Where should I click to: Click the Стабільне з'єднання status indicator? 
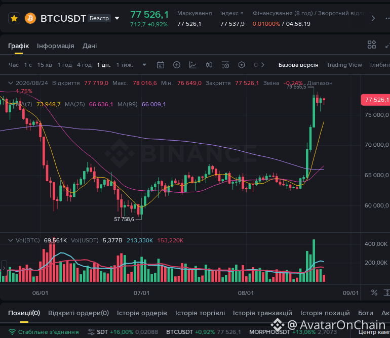click(x=44, y=332)
